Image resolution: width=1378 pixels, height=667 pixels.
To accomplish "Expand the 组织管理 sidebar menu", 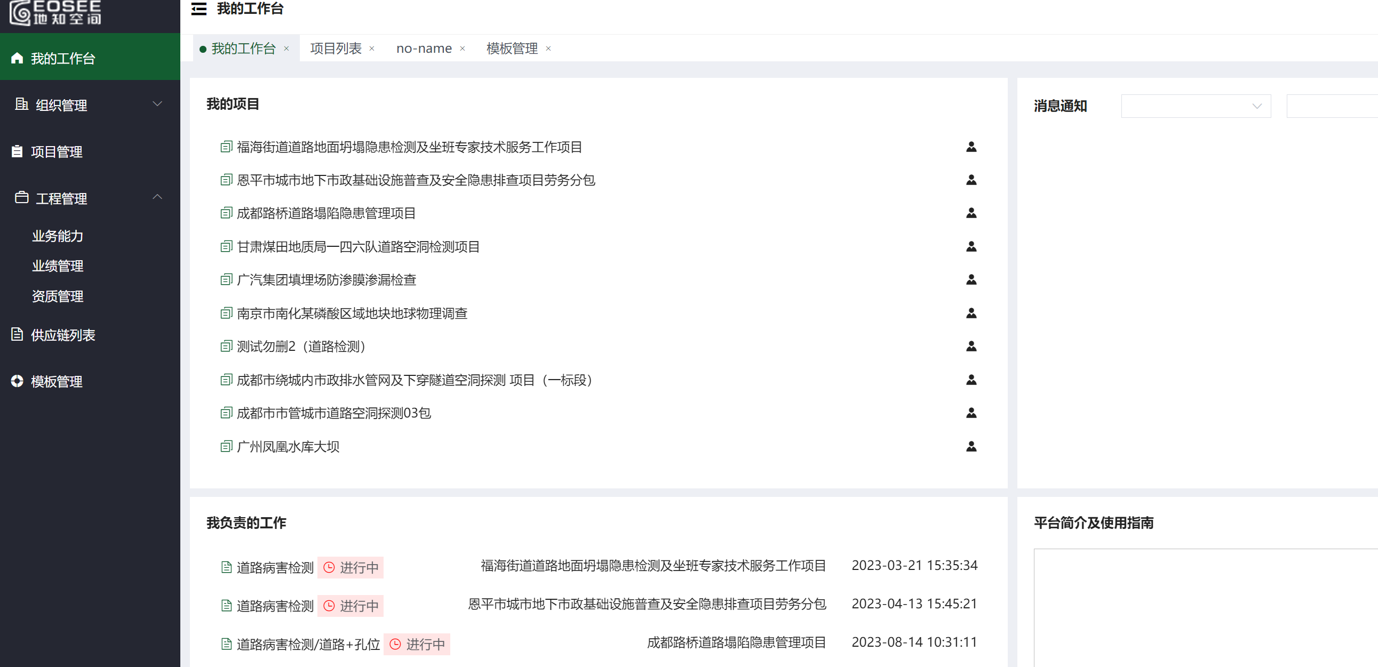I will [x=90, y=105].
